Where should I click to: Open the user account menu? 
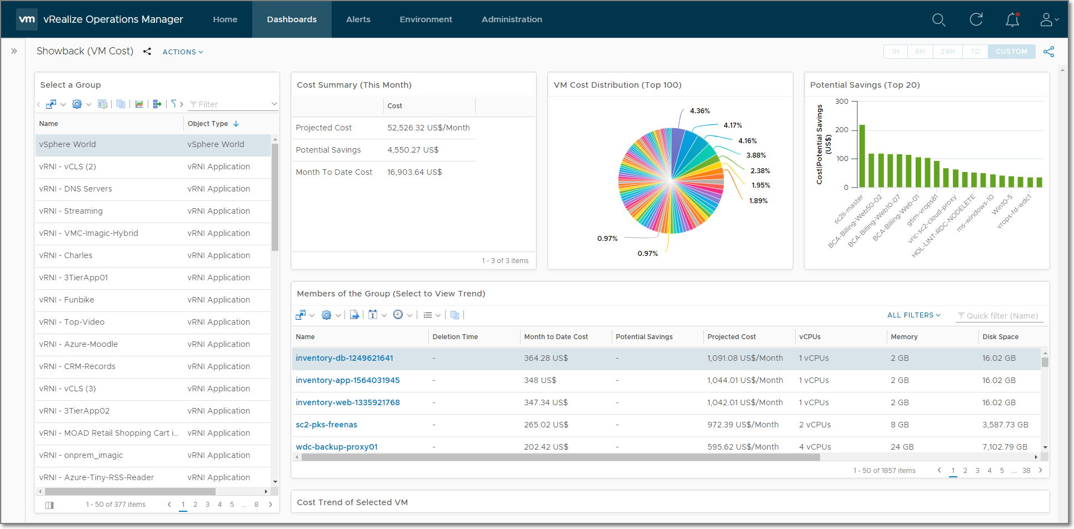(x=1049, y=19)
